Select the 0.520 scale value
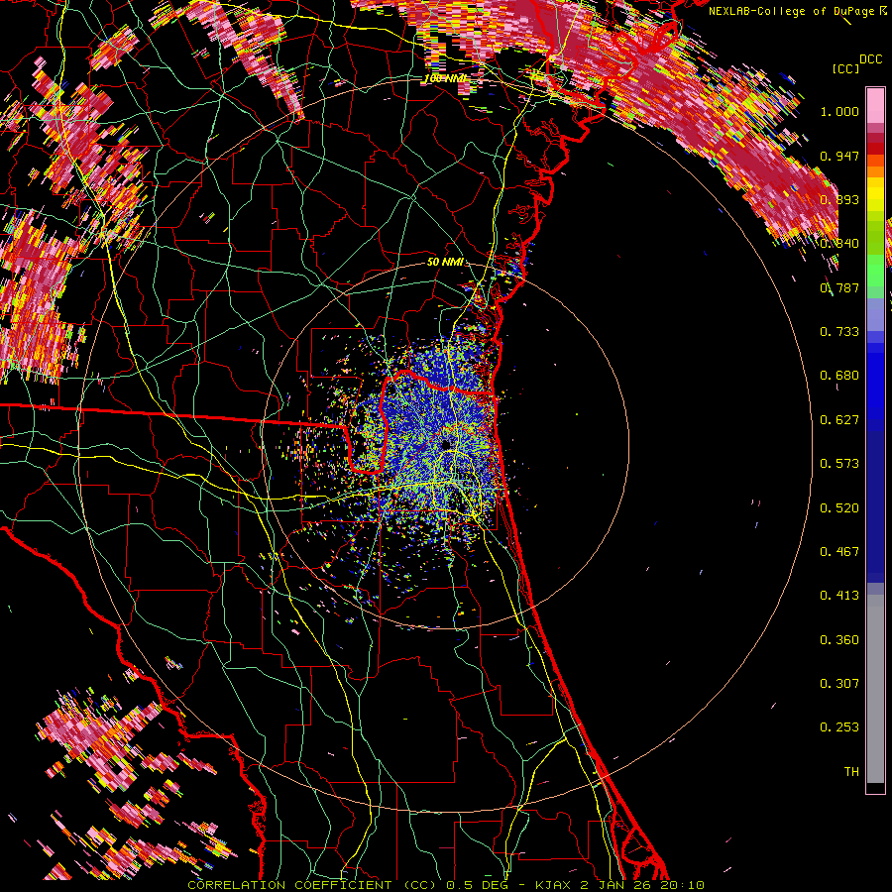 click(839, 508)
